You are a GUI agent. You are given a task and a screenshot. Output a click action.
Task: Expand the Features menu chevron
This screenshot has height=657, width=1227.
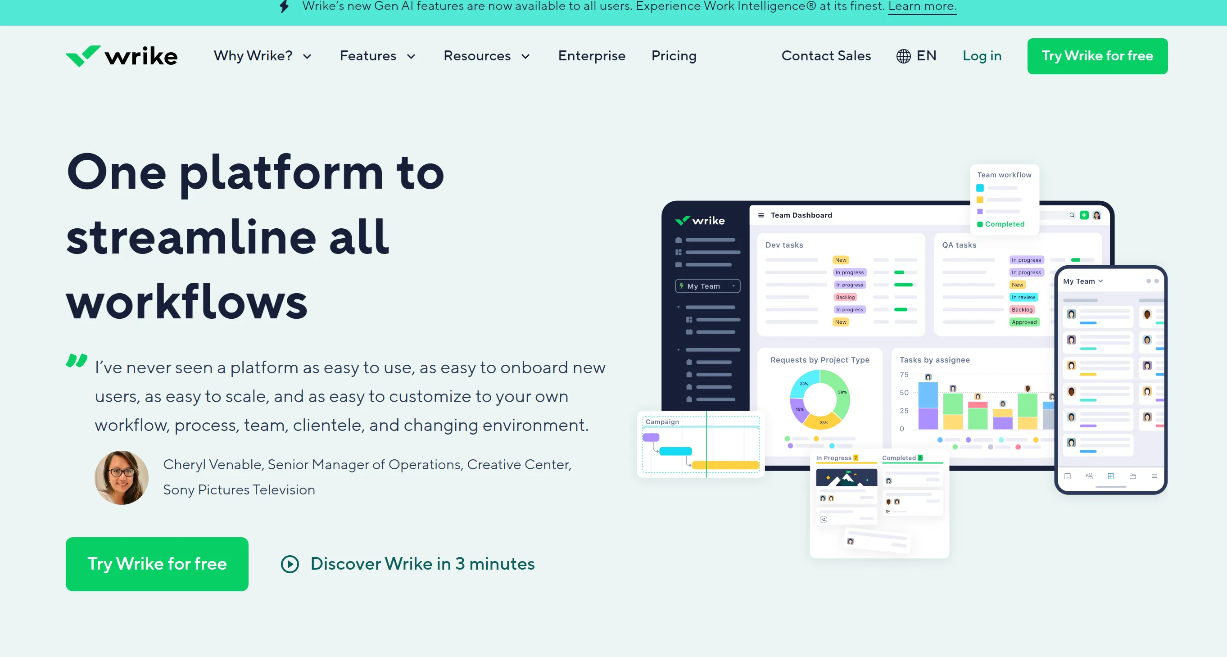click(x=411, y=57)
